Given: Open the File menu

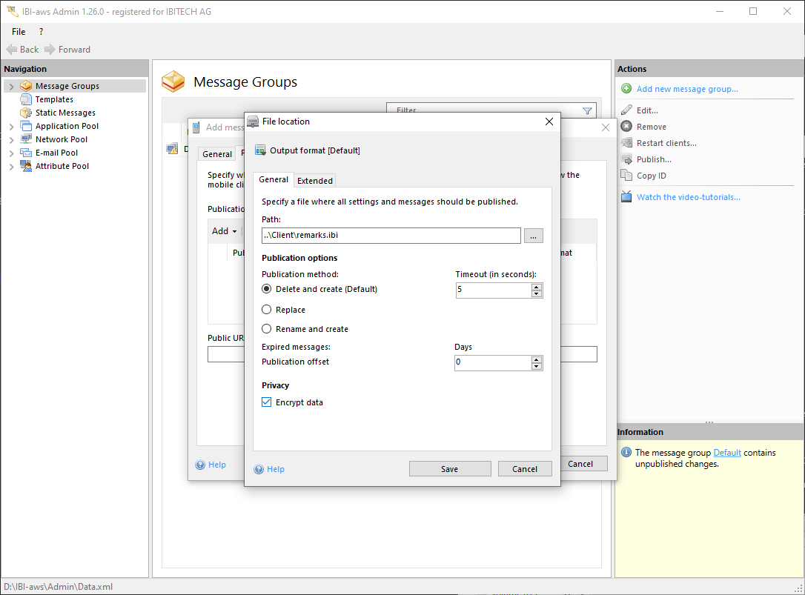Looking at the screenshot, I should click(19, 32).
